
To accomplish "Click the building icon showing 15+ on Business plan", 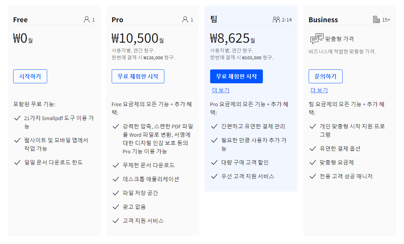I will (377, 19).
